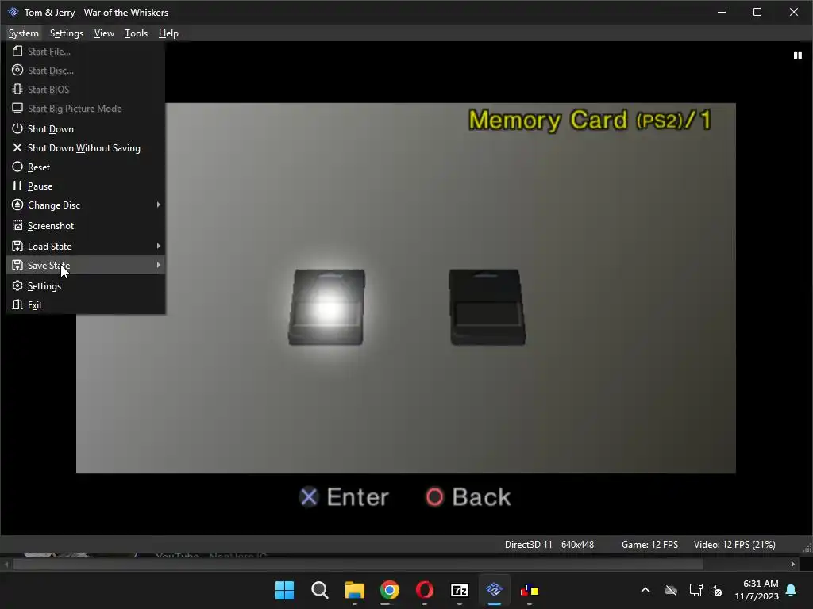Click the Load State floppy icon
Image resolution: width=813 pixels, height=609 pixels.
[17, 246]
